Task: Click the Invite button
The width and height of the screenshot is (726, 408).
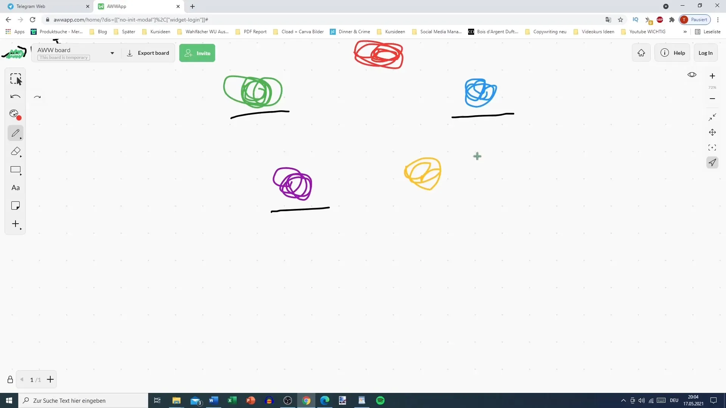Action: click(197, 53)
